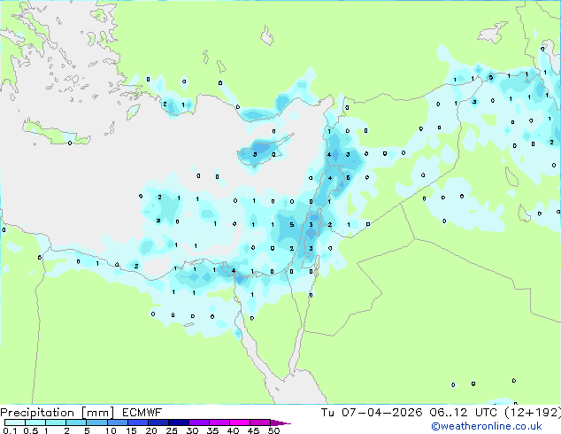Select the '06..12 UTC' time range
Image resolution: width=561 pixels, height=434 pixels.
[464, 413]
